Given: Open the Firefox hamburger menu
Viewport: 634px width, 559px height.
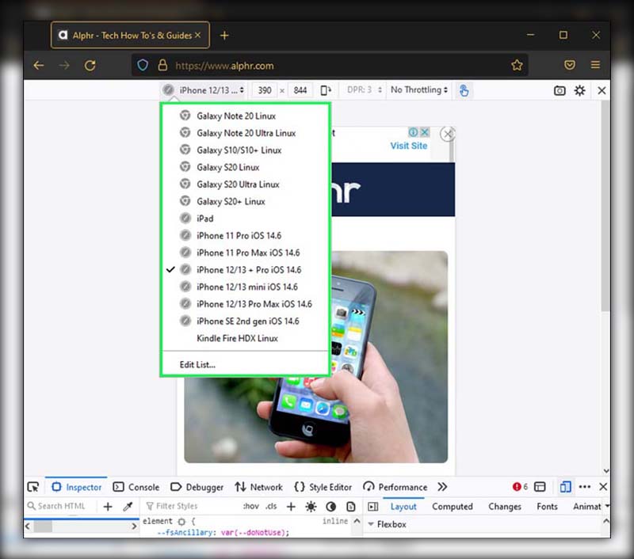Looking at the screenshot, I should tap(595, 65).
